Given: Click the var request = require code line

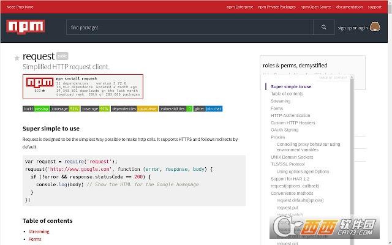Looking at the screenshot, I should [x=71, y=162].
